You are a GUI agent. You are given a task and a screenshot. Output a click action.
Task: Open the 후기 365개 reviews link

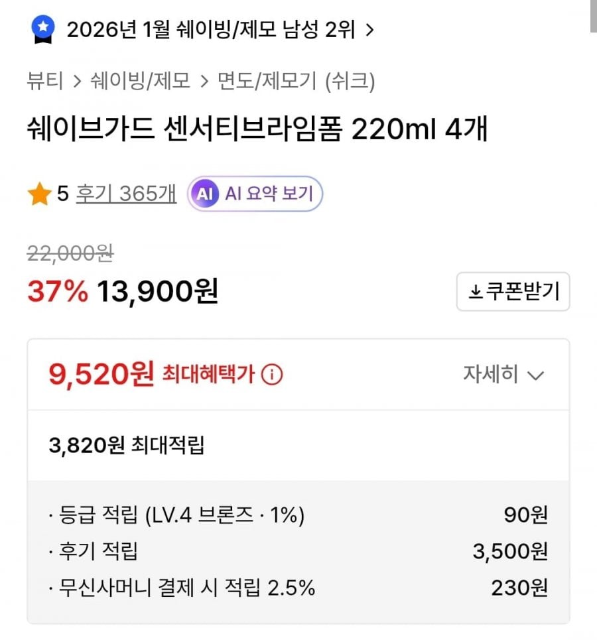[126, 194]
